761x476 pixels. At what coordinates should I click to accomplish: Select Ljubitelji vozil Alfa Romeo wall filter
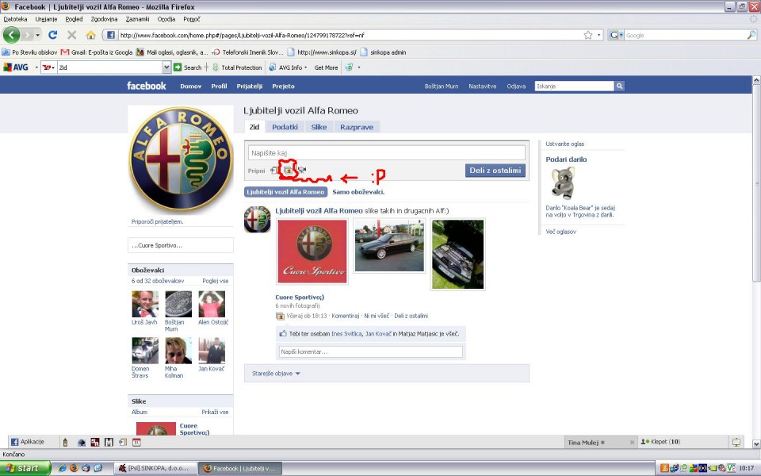(x=285, y=192)
